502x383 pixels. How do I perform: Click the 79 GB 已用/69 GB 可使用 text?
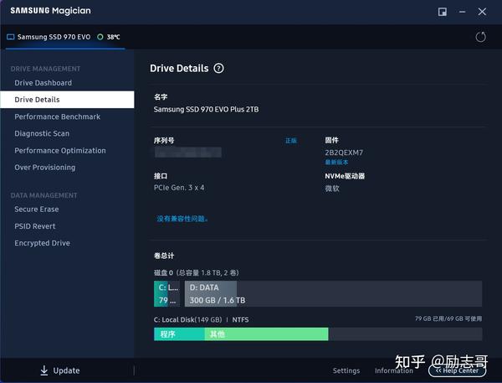448,318
